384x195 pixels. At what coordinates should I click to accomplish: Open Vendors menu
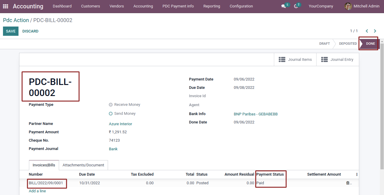pos(117,6)
